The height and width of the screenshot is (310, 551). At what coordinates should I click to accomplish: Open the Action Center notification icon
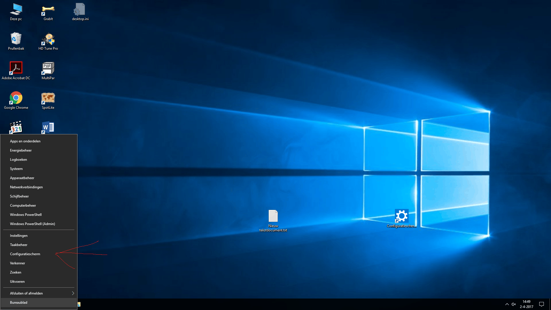point(541,304)
